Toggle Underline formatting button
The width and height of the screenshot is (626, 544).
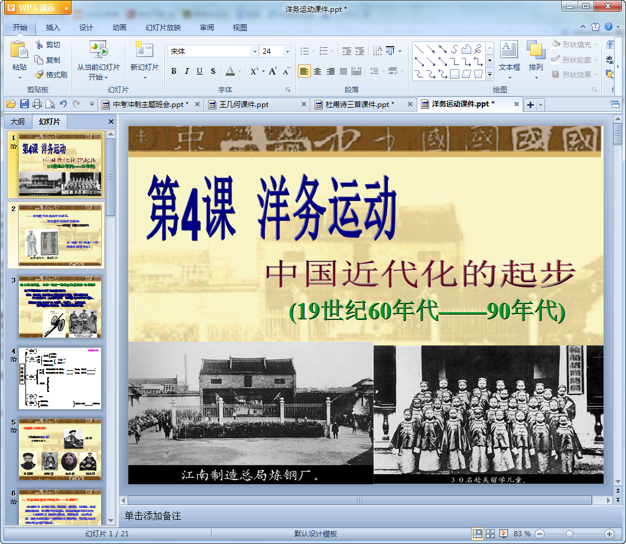[200, 71]
